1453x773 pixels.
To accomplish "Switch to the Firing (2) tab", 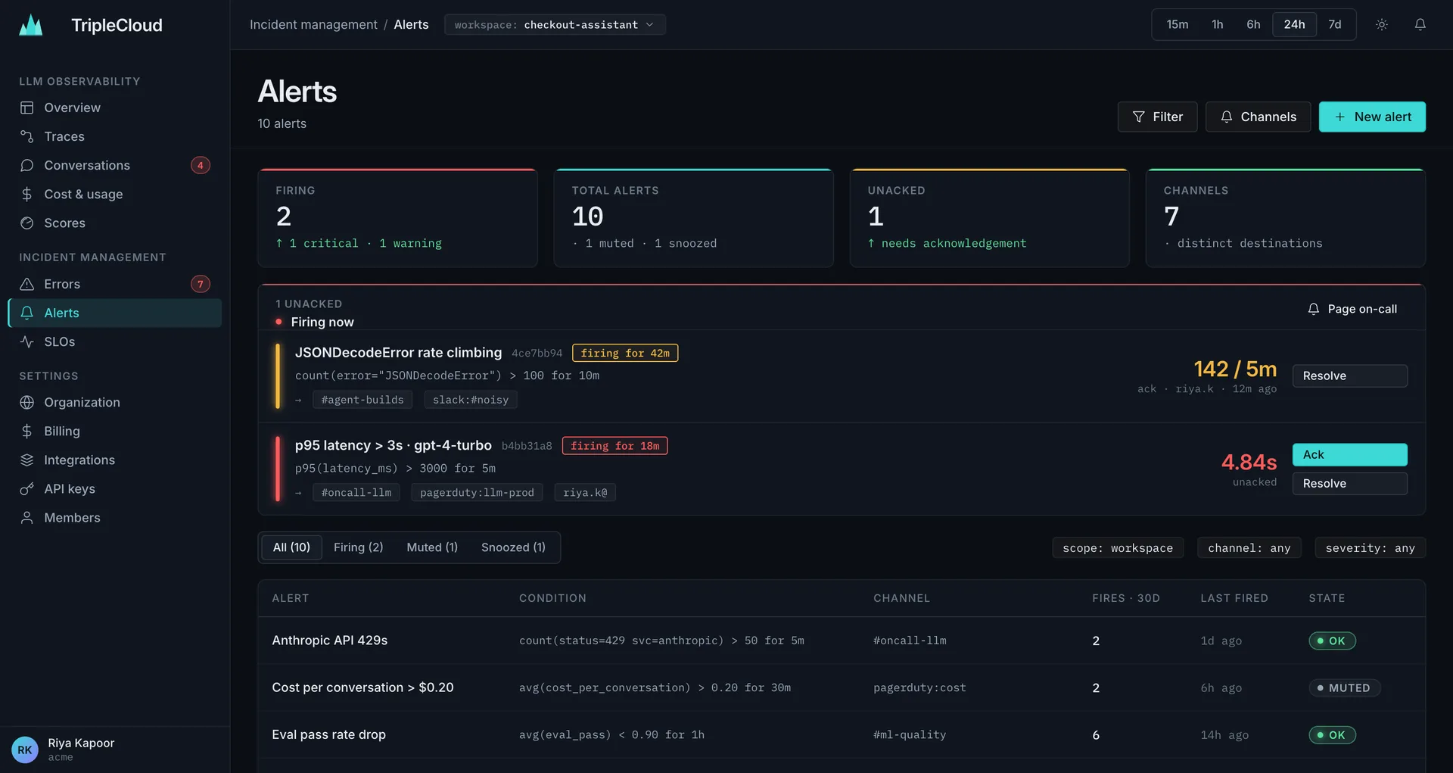I will pyautogui.click(x=359, y=547).
